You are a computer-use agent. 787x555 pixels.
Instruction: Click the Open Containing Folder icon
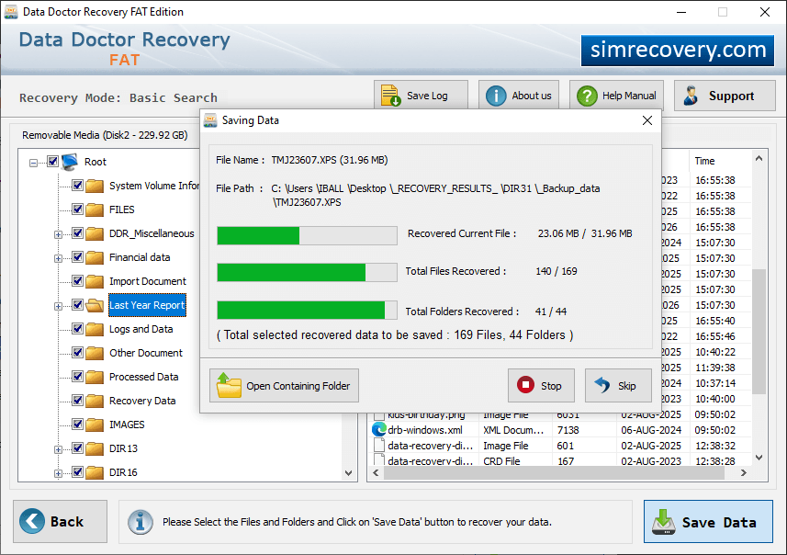(229, 386)
